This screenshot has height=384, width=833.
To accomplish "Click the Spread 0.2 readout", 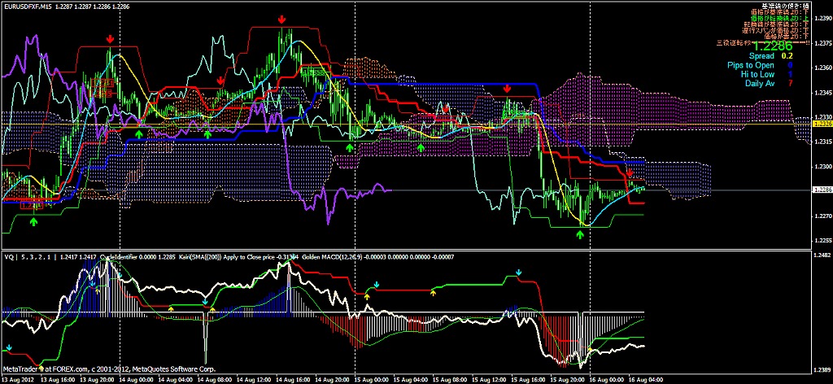I will click(x=770, y=56).
